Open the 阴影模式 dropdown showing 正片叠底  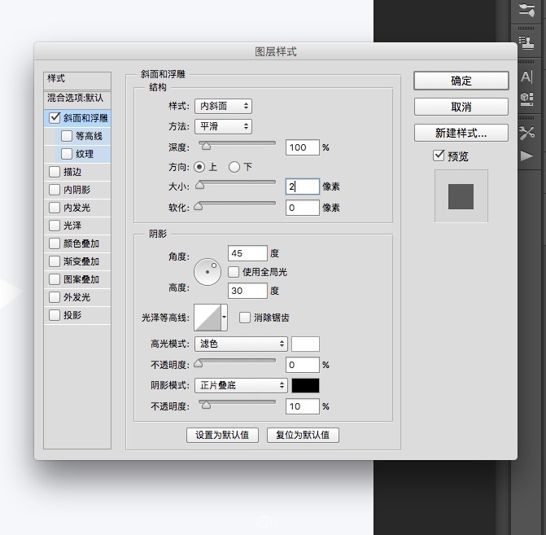tap(241, 385)
